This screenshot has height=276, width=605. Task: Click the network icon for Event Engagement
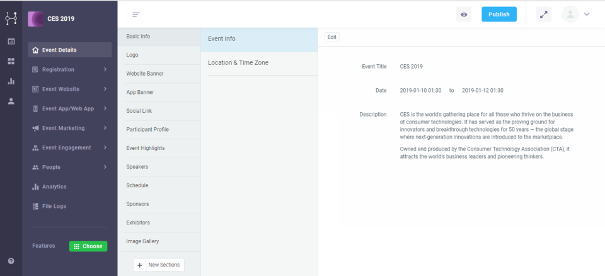35,148
